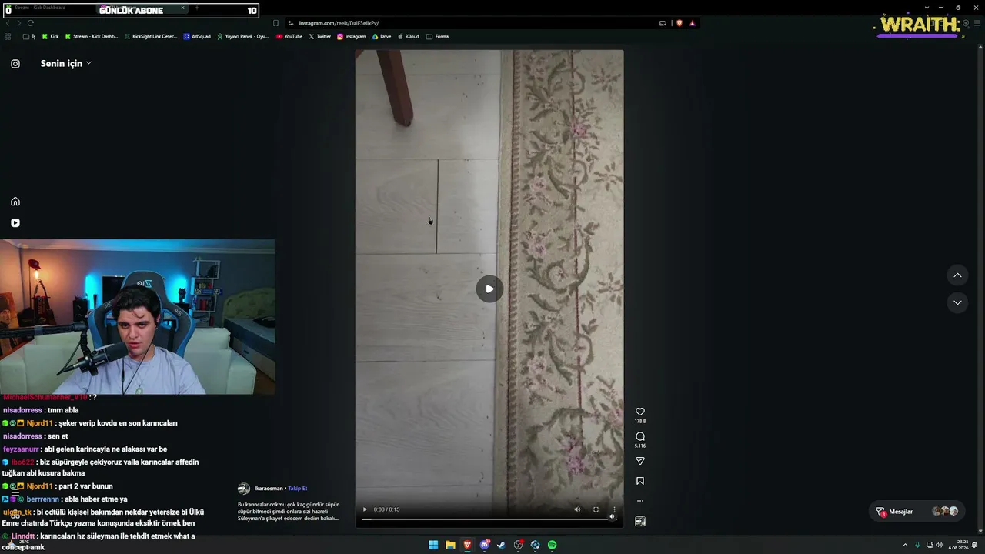Open reel comments via speech bubble icon
This screenshot has width=985, height=554.
[x=640, y=436]
